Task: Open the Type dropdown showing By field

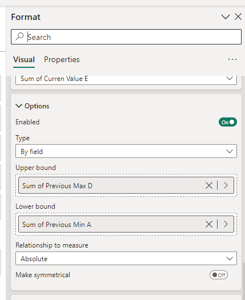Action: click(126, 151)
